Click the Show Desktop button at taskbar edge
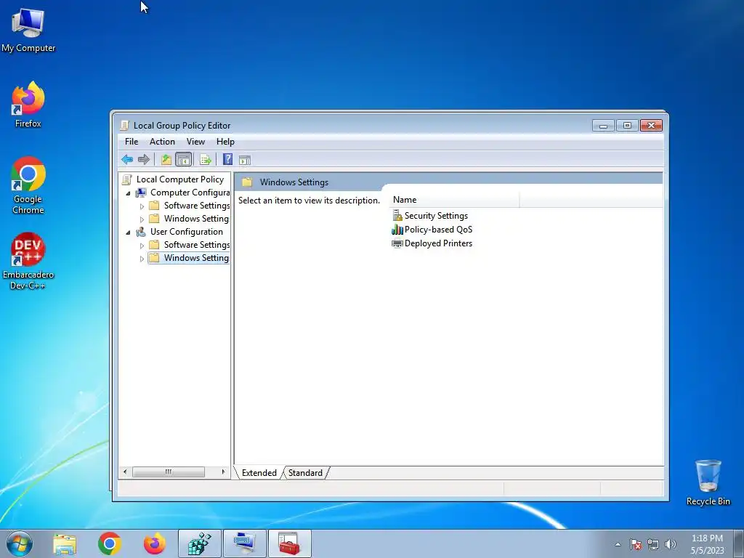Image resolution: width=744 pixels, height=558 pixels. pyautogui.click(x=739, y=543)
